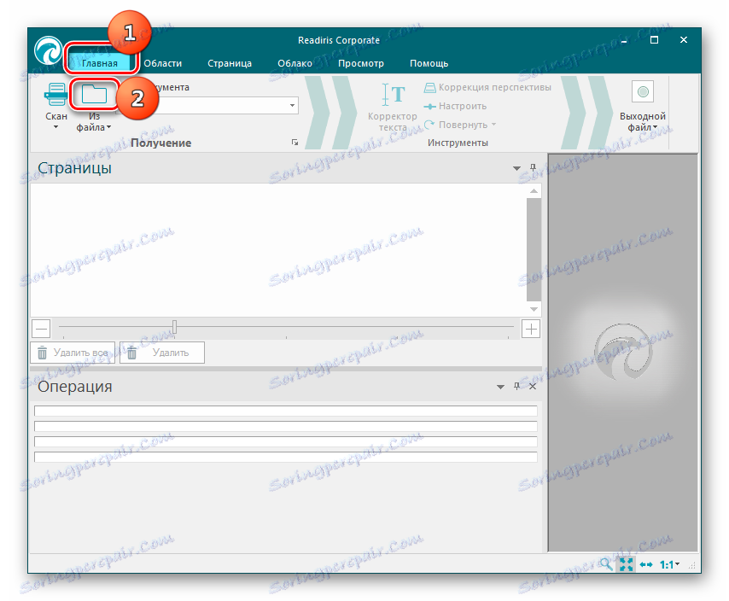The height and width of the screenshot is (601, 729).
Task: Minimize the Readiris Corporate window
Action: pos(624,40)
